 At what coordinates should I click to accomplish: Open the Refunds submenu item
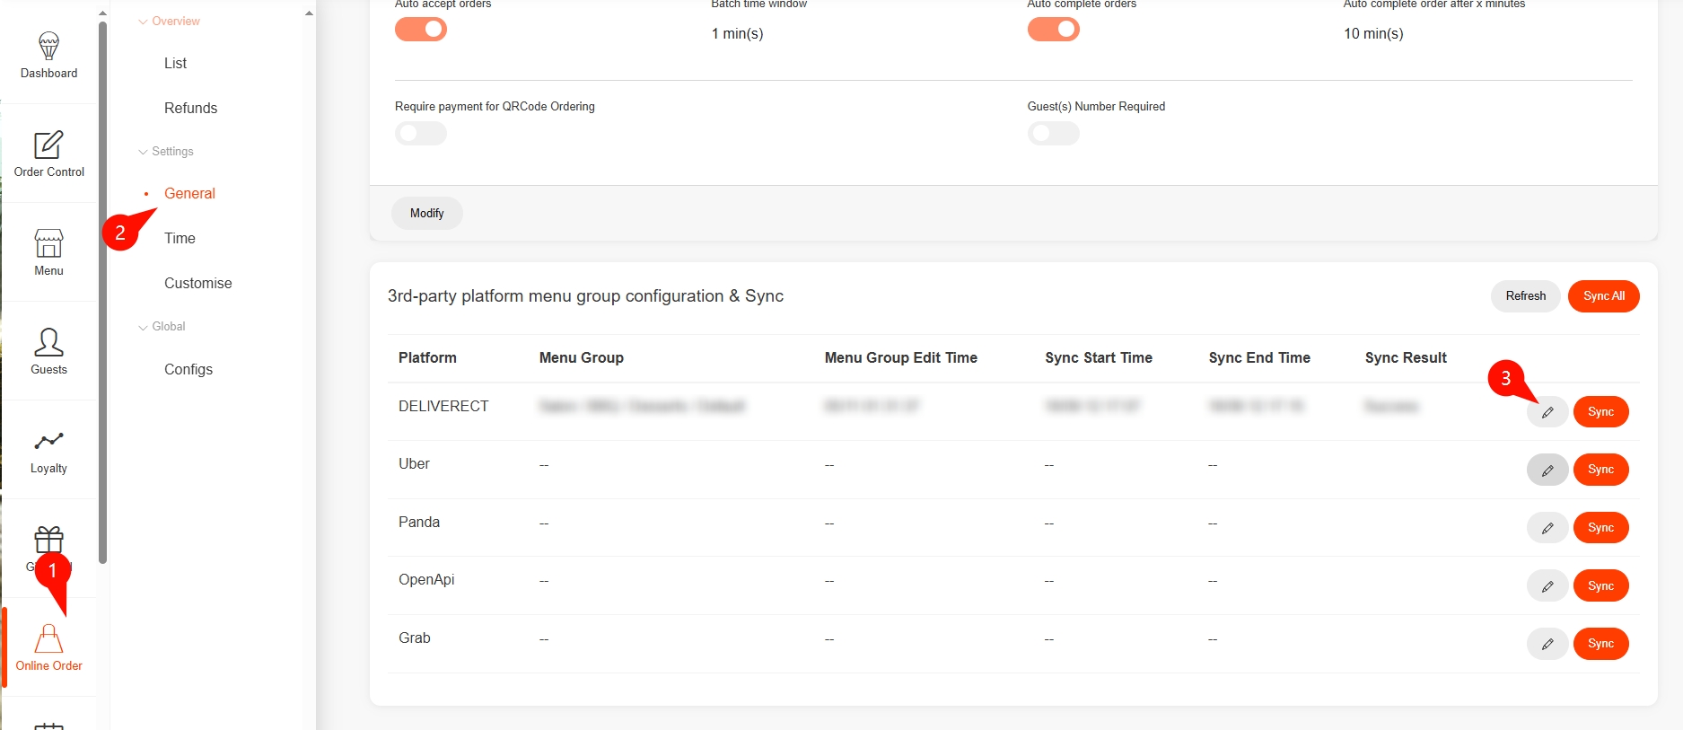(190, 108)
